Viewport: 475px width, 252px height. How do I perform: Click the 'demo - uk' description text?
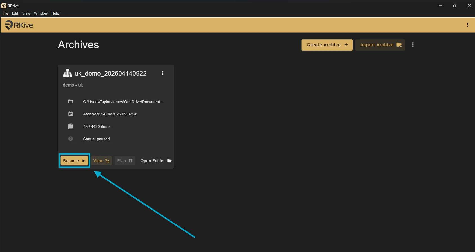(73, 85)
